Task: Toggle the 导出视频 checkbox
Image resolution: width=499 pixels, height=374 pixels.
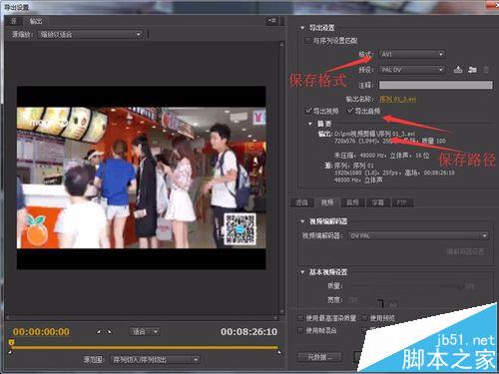Action: click(308, 111)
